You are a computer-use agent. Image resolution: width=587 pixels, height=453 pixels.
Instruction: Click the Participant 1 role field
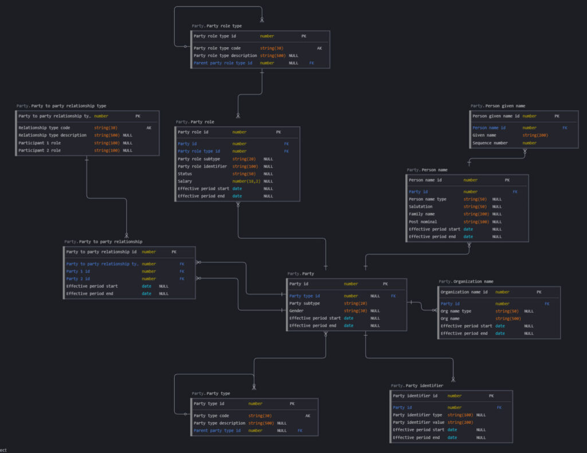tap(40, 143)
